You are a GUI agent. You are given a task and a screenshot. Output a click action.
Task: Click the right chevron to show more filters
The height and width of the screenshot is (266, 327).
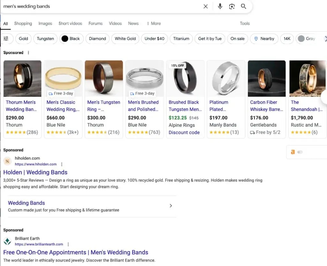point(325,38)
